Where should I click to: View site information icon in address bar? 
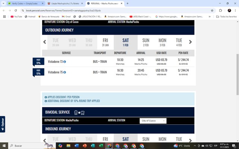[x=23, y=10]
